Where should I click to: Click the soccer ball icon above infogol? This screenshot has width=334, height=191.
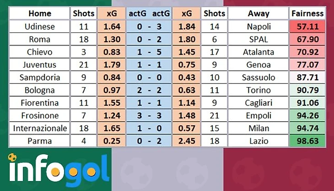click(13, 158)
